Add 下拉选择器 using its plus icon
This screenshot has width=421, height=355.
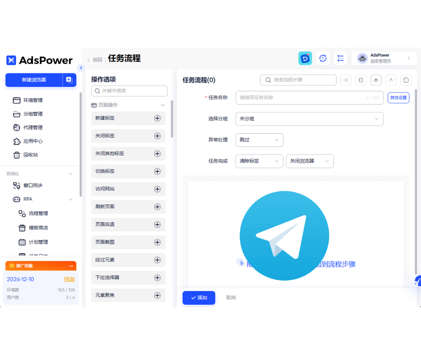(x=157, y=277)
